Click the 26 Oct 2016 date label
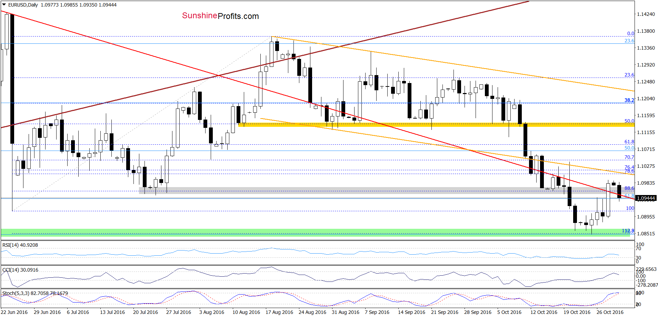The width and height of the screenshot is (658, 317). [610, 312]
